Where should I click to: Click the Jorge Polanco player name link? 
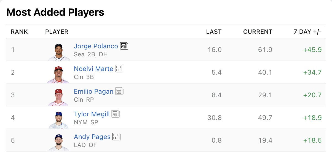96,46
